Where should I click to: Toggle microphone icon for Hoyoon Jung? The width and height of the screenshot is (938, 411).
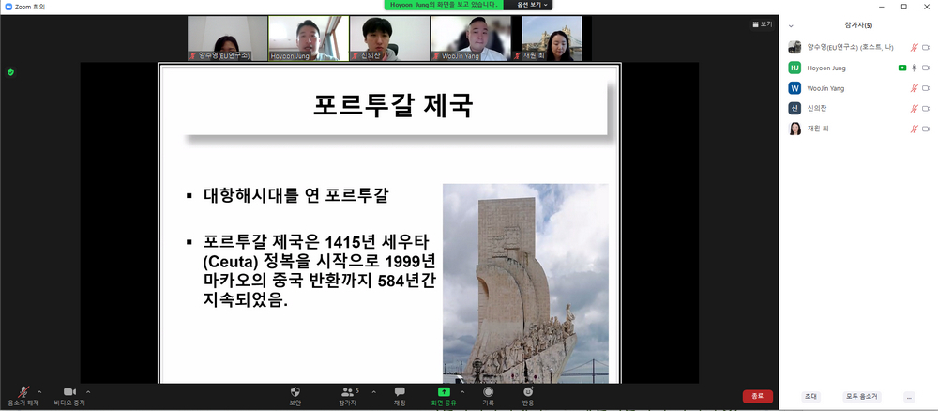tap(914, 68)
